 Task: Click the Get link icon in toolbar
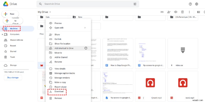pos(162,12)
